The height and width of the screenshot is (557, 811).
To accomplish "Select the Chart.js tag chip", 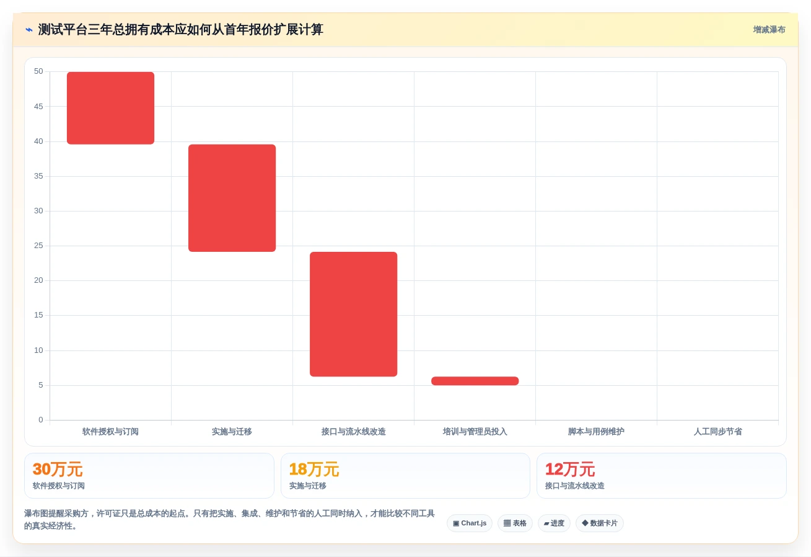I will coord(470,523).
